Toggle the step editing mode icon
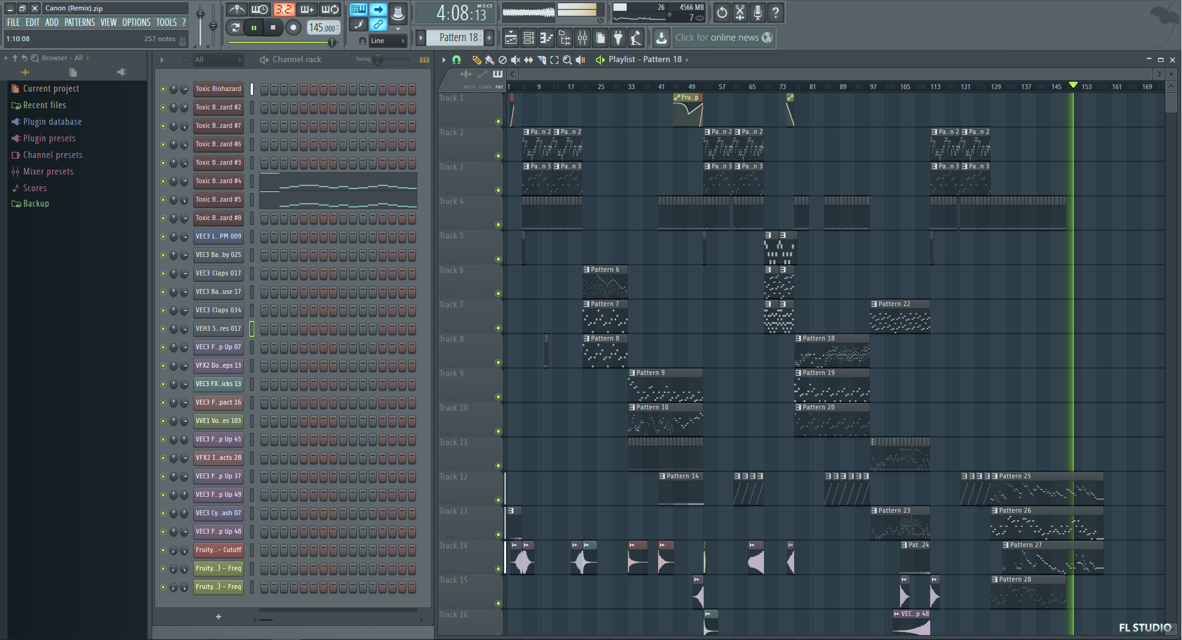 358,25
